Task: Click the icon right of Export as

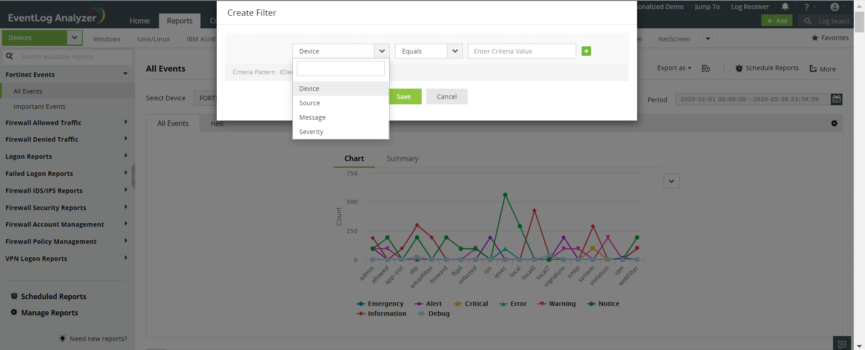Action: pos(706,68)
